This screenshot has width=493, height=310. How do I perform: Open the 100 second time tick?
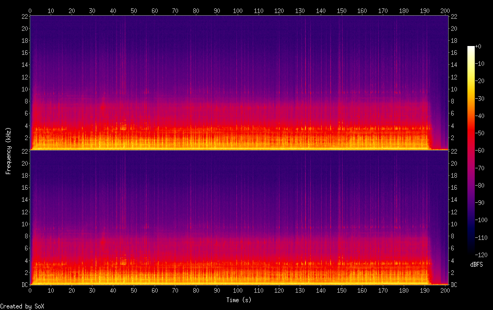(238, 9)
